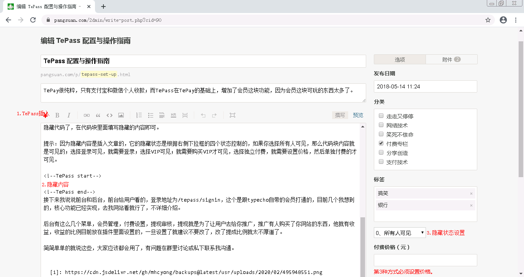The height and width of the screenshot is (277, 524).
Task: Enable the 支付技术 category checkbox
Action: click(381, 162)
